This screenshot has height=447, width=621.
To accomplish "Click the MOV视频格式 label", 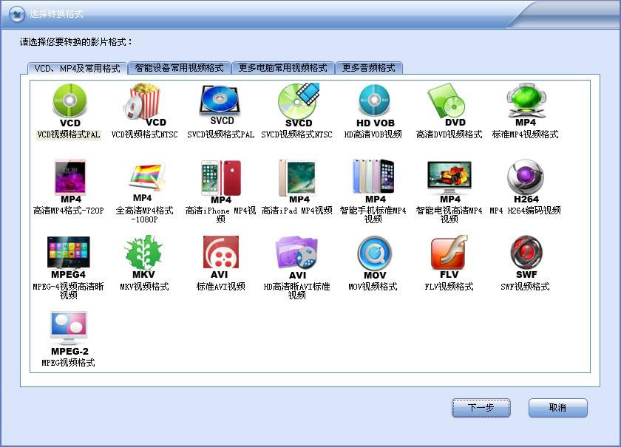I will (373, 287).
